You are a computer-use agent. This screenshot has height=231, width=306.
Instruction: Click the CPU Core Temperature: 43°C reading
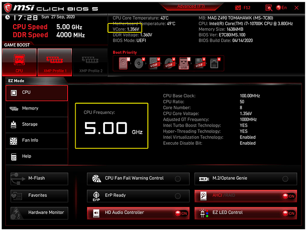click(141, 18)
